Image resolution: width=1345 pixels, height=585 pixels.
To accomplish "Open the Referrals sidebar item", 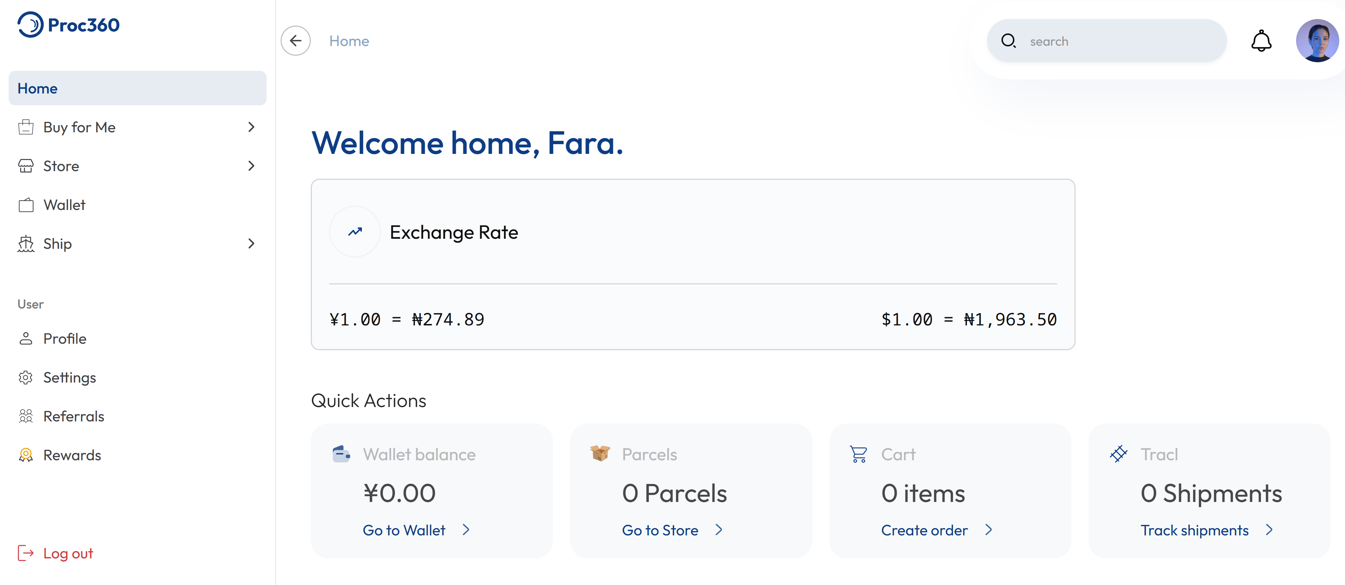I will (74, 416).
